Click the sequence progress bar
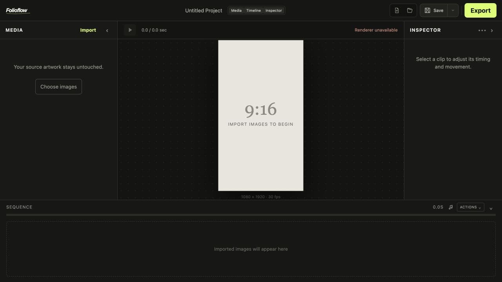This screenshot has height=282, width=502. pos(251,215)
